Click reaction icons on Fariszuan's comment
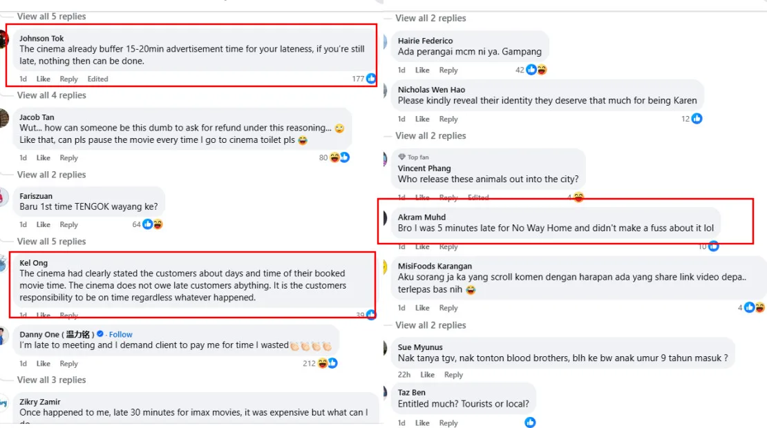 tap(153, 224)
